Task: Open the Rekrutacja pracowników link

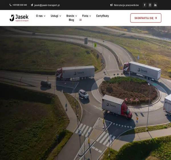Action: click(126, 5)
